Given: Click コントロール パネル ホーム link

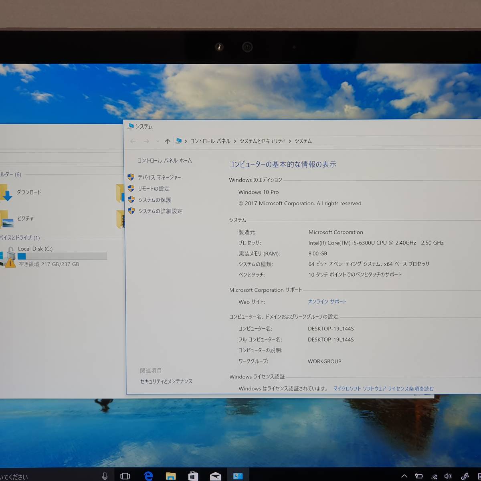Looking at the screenshot, I should pos(165,160).
